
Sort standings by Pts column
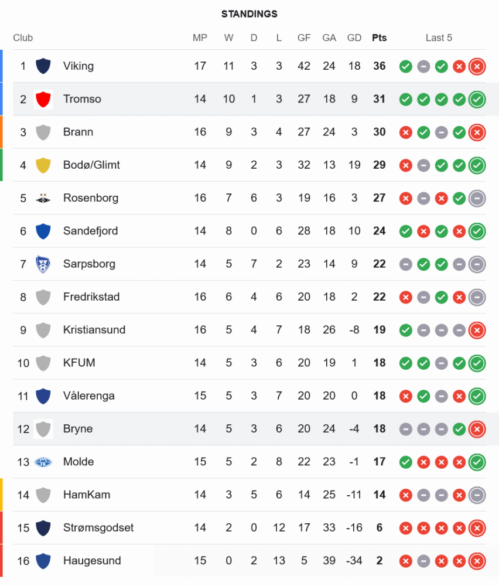point(379,38)
